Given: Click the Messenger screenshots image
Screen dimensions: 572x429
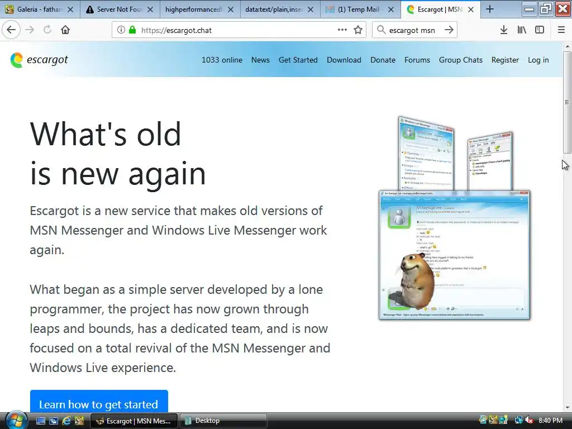Looking at the screenshot, I should tap(455, 218).
